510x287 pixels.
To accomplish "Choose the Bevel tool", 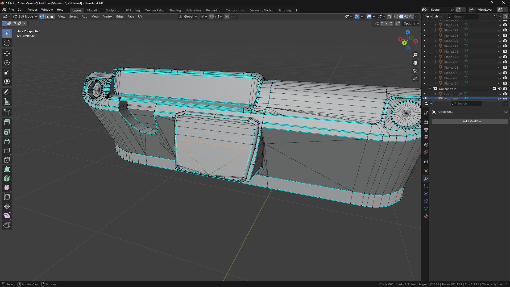I will coord(7,141).
